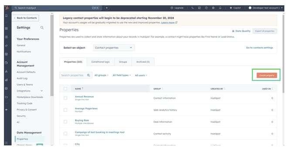Open the All groups filter
This screenshot has height=166, width=300.
[102, 75]
